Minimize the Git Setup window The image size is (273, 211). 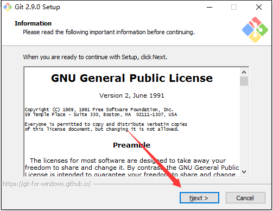[209, 7]
